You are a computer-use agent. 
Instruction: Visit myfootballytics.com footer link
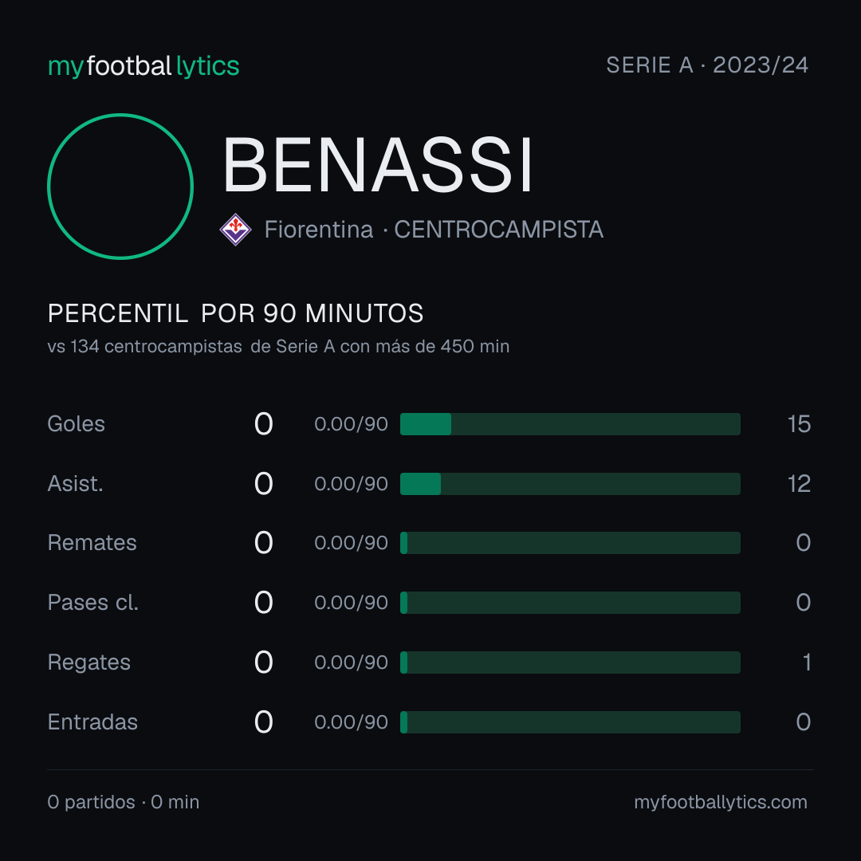point(721,802)
